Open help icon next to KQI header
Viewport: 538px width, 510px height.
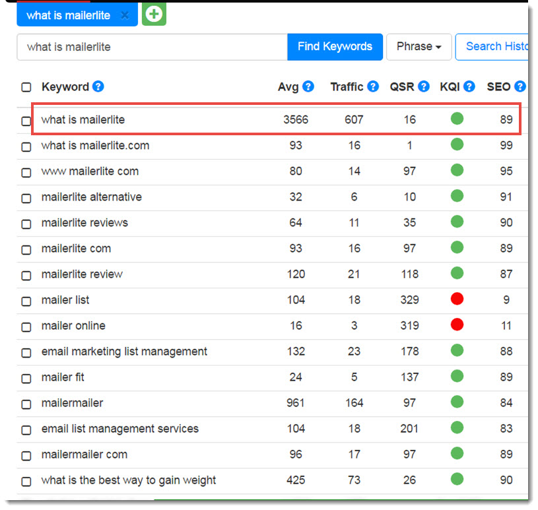point(469,86)
